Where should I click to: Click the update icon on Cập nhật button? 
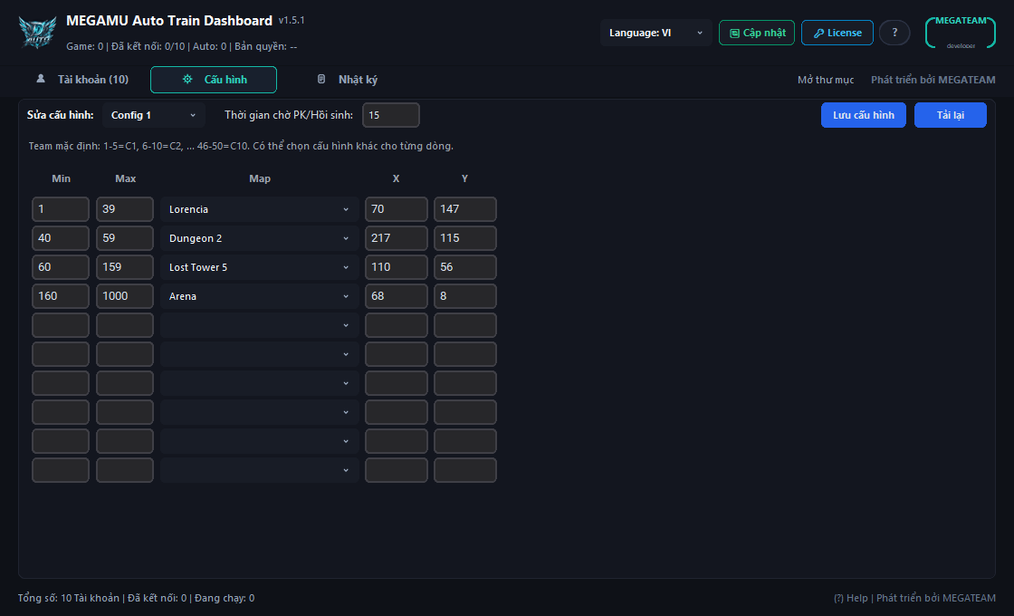pos(734,33)
